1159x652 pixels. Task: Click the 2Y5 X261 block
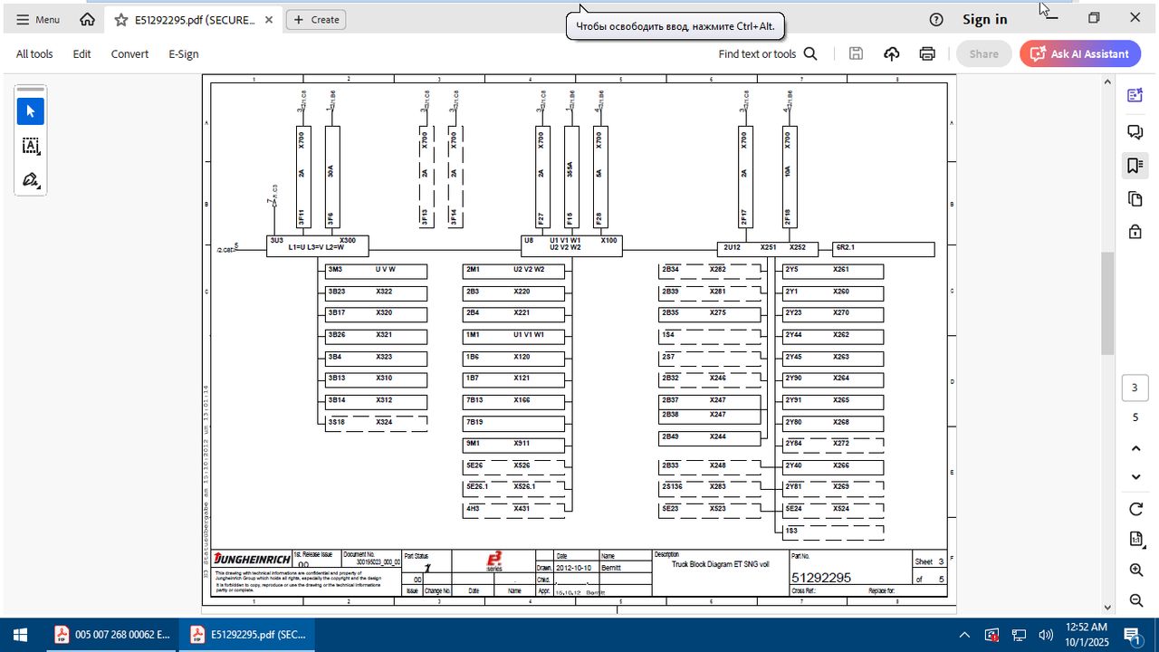(x=833, y=270)
